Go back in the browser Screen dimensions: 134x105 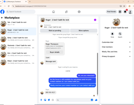point(1,6)
